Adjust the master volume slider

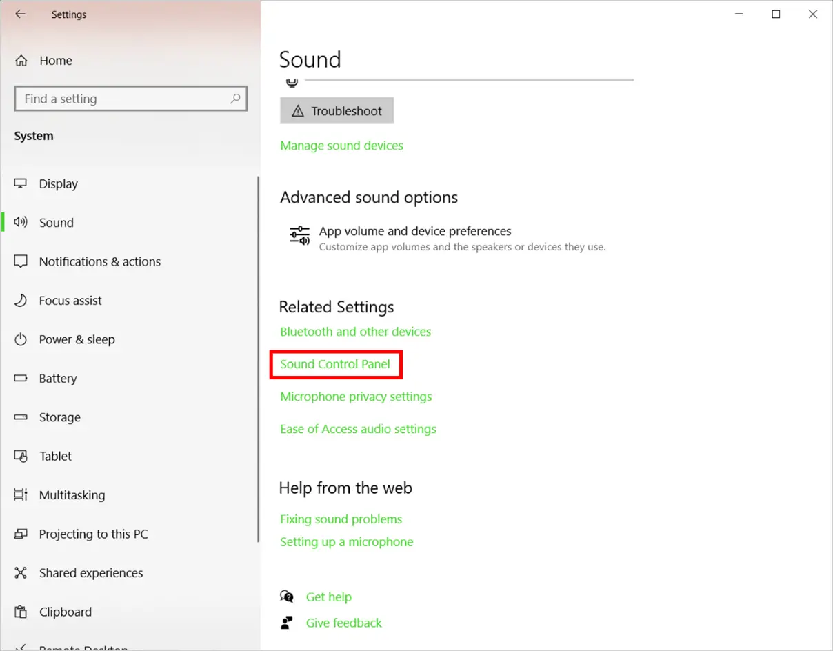coord(469,79)
